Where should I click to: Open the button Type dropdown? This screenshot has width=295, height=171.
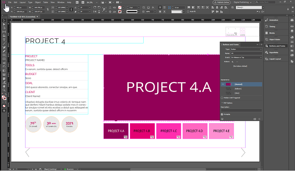pos(246,49)
